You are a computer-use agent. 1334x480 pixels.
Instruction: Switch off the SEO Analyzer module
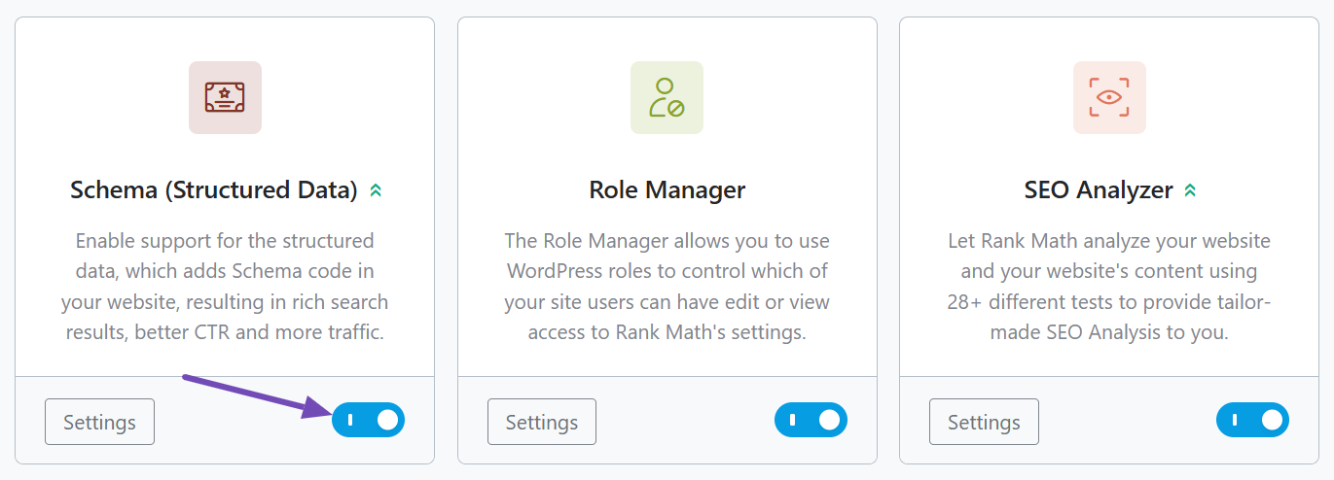pos(1252,421)
